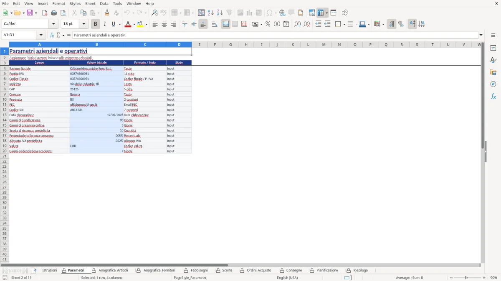Open Draw Functions shapes icon
Screen dimensions: 501x281
click(344, 13)
